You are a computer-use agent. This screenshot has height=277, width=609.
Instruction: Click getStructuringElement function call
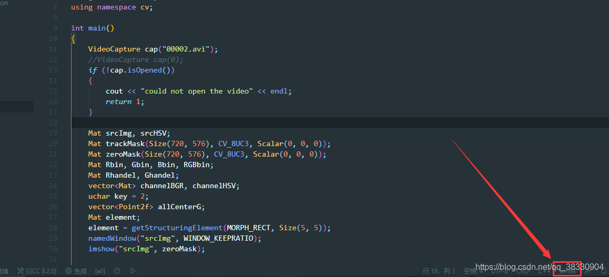coord(177,227)
